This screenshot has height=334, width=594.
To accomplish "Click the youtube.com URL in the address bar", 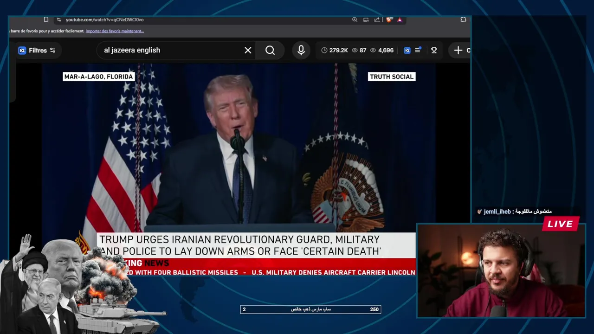I will (x=104, y=19).
